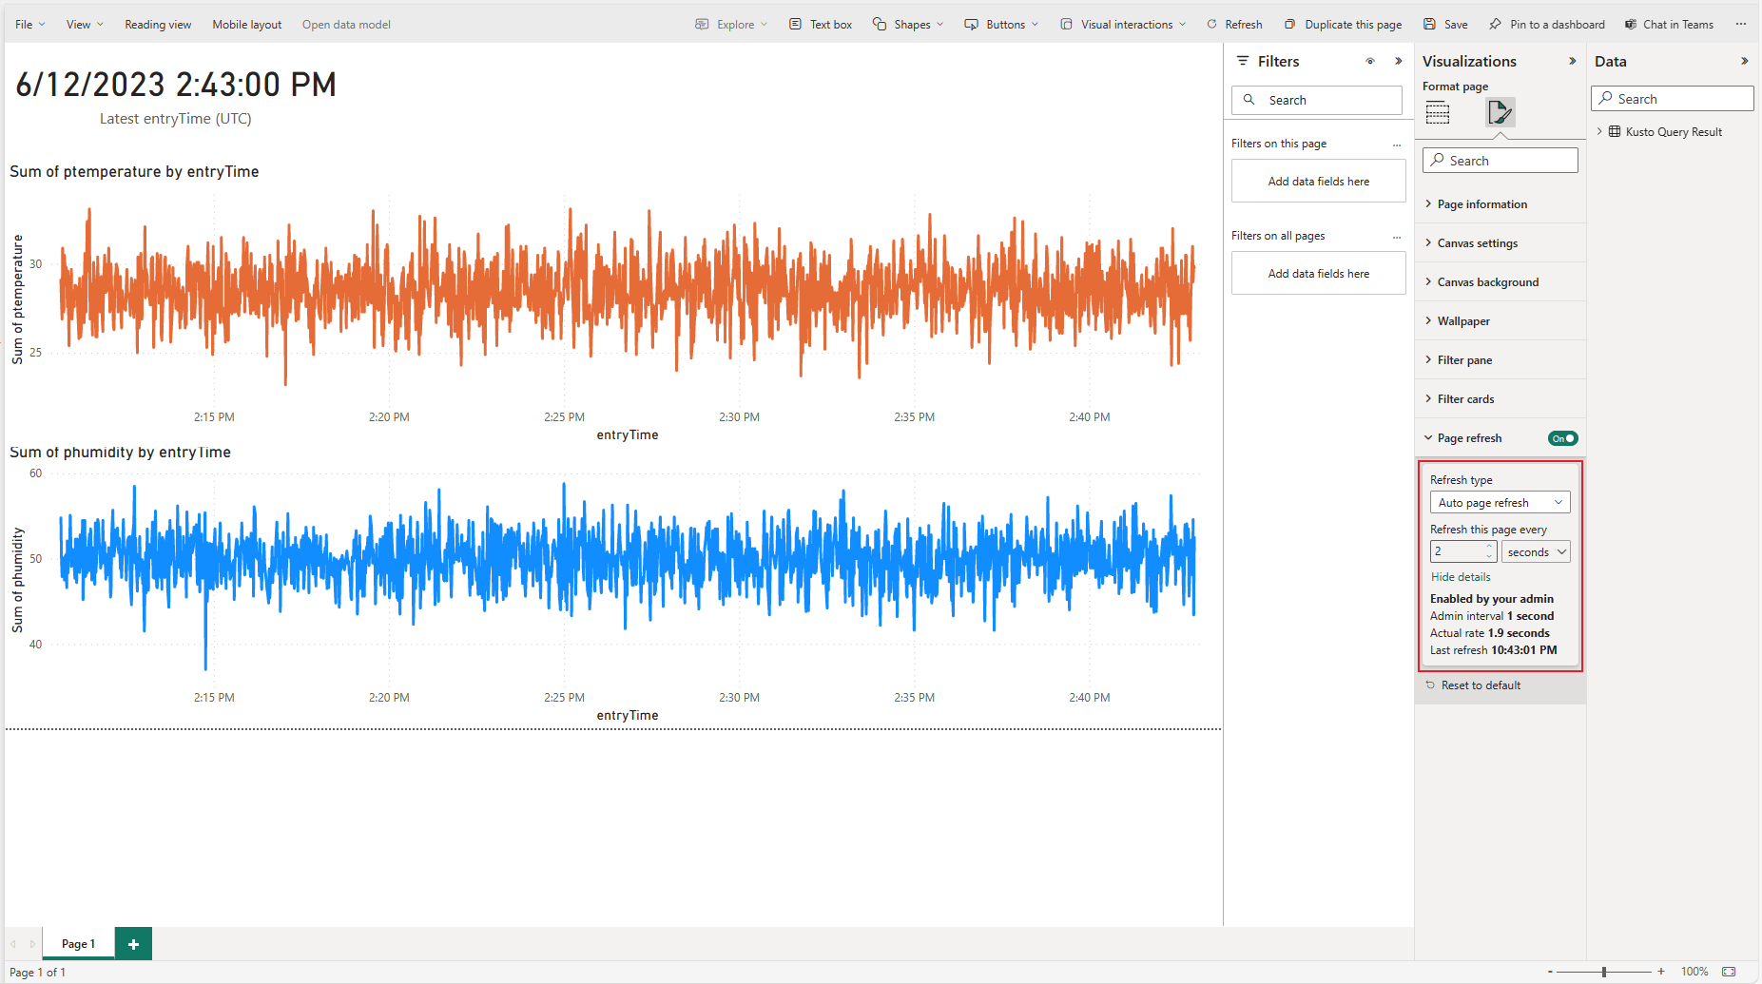Screen dimensions: 1762x984
Task: Adjust the zoom slider handle
Action: 1604,972
